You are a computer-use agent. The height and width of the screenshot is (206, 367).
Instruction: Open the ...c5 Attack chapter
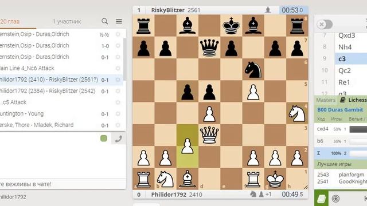[x=61, y=102]
